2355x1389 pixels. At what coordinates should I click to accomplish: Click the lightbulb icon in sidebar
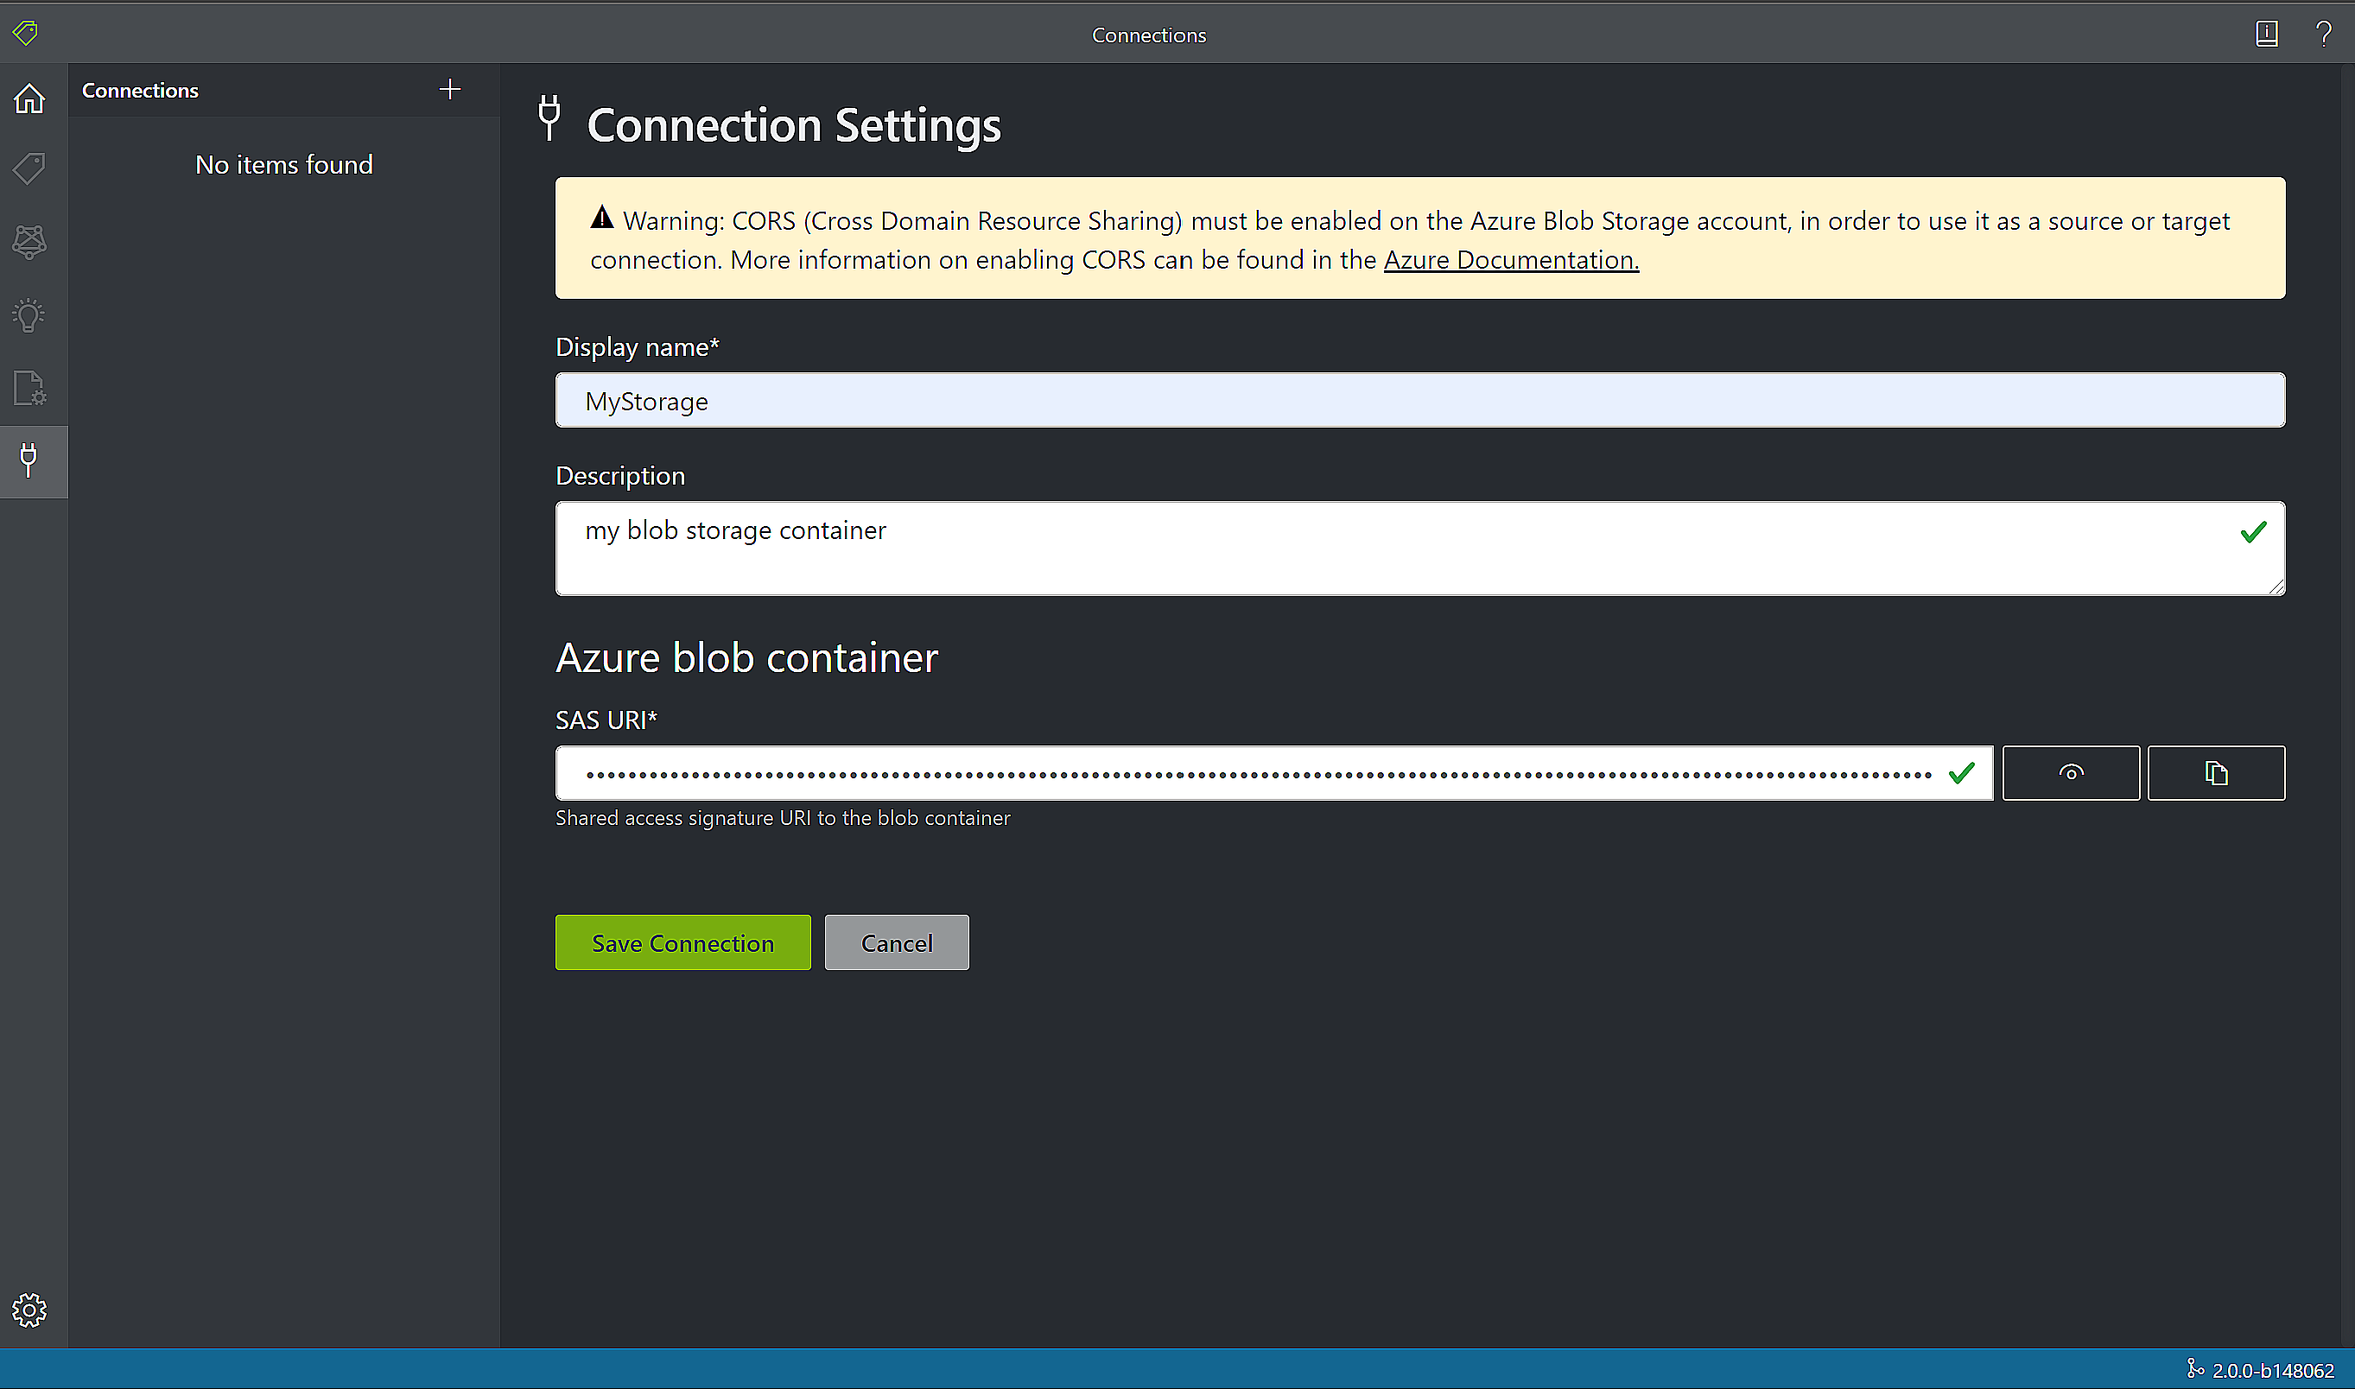pyautogui.click(x=31, y=314)
